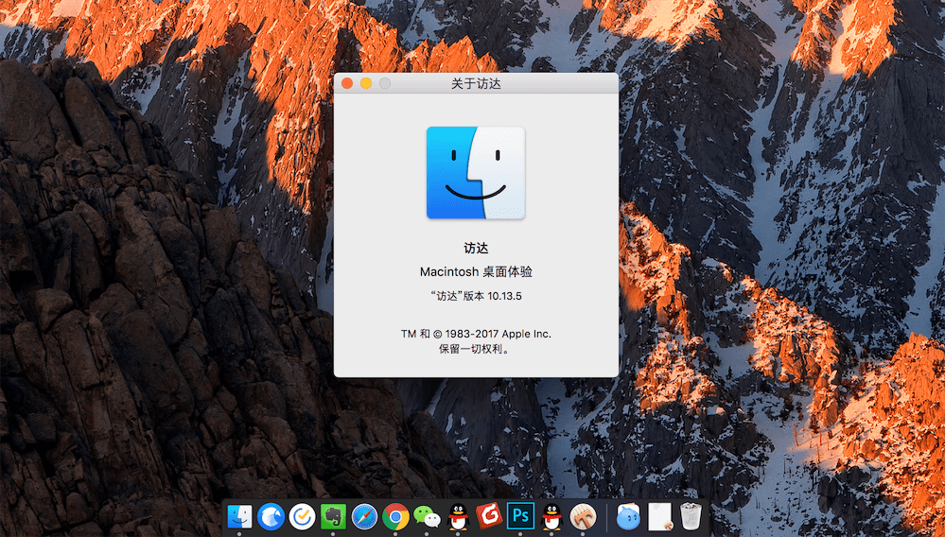
Task: Click the 保留一切权利 text
Action: coord(475,349)
